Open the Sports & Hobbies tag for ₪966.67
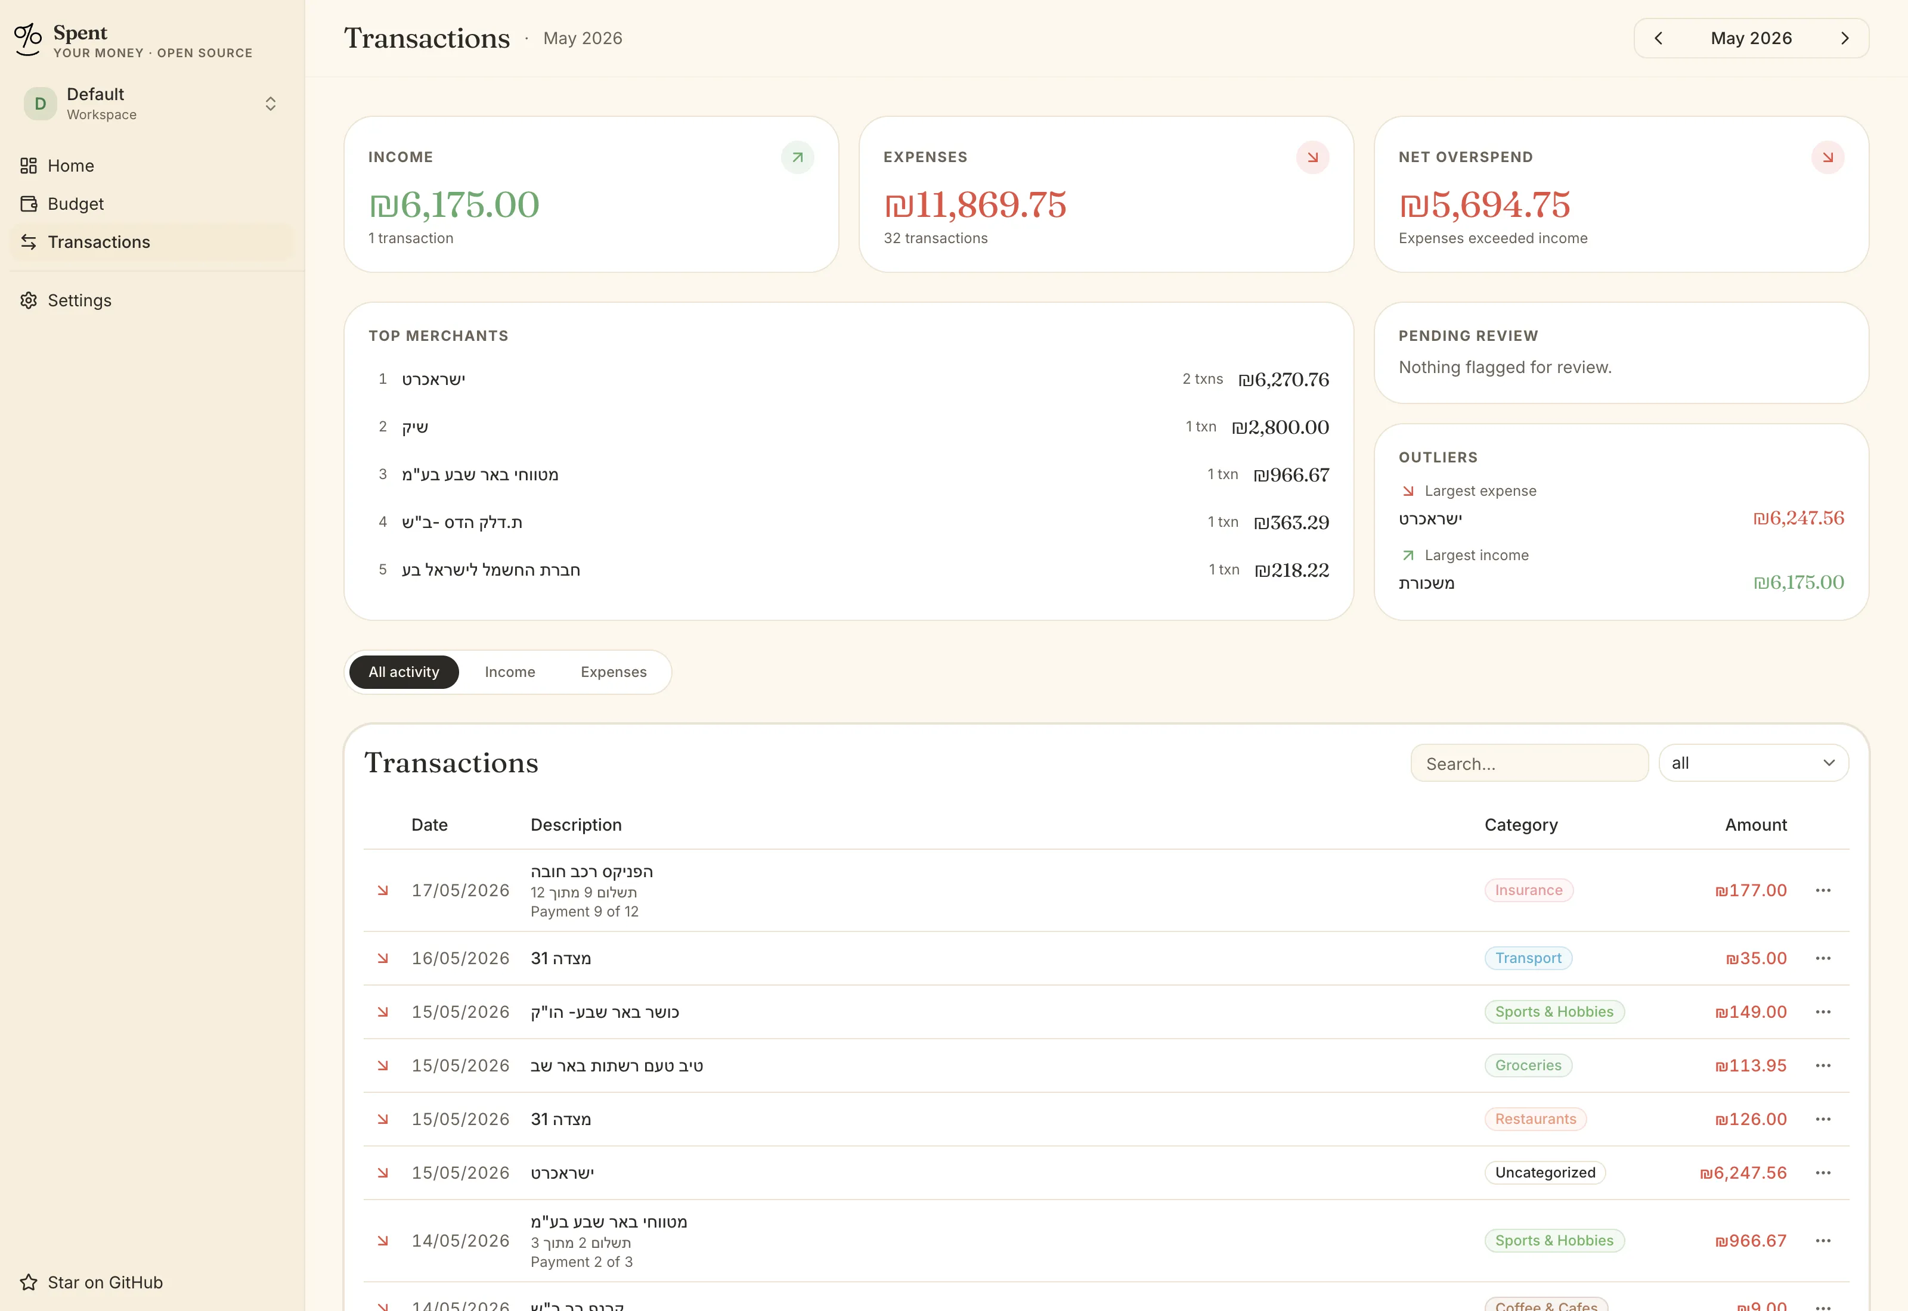The width and height of the screenshot is (1908, 1311). tap(1554, 1240)
